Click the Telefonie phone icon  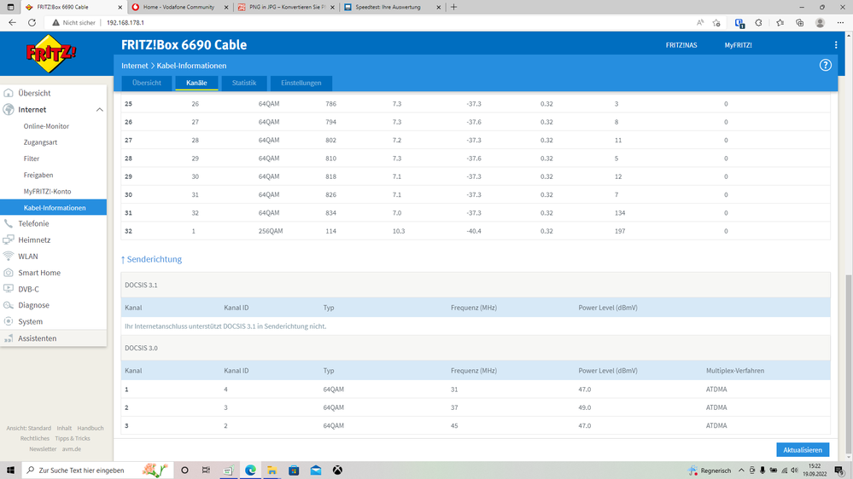click(9, 224)
